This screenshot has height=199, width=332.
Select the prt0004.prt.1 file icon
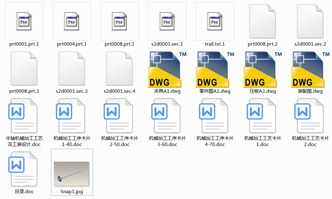pyautogui.click(x=72, y=21)
